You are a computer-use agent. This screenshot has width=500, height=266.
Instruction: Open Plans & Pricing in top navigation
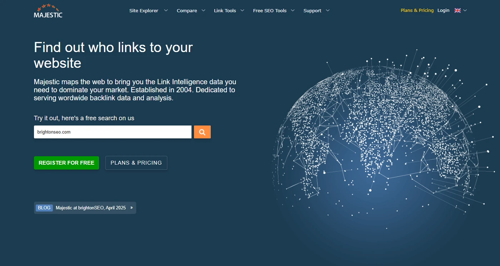click(x=417, y=10)
